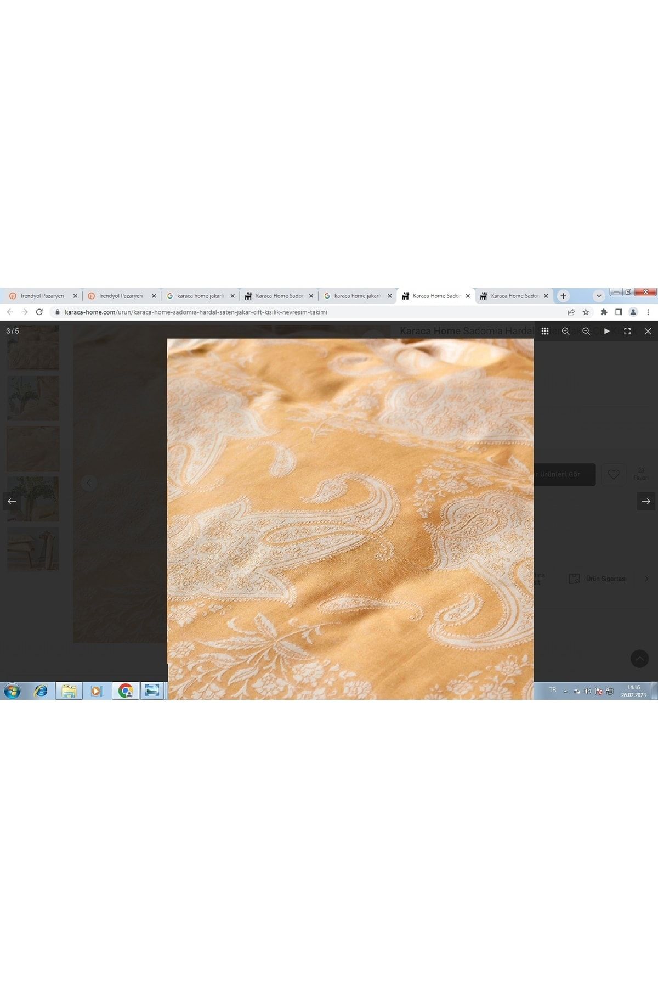
Task: Go to the previous lightbox image
Action: [12, 501]
